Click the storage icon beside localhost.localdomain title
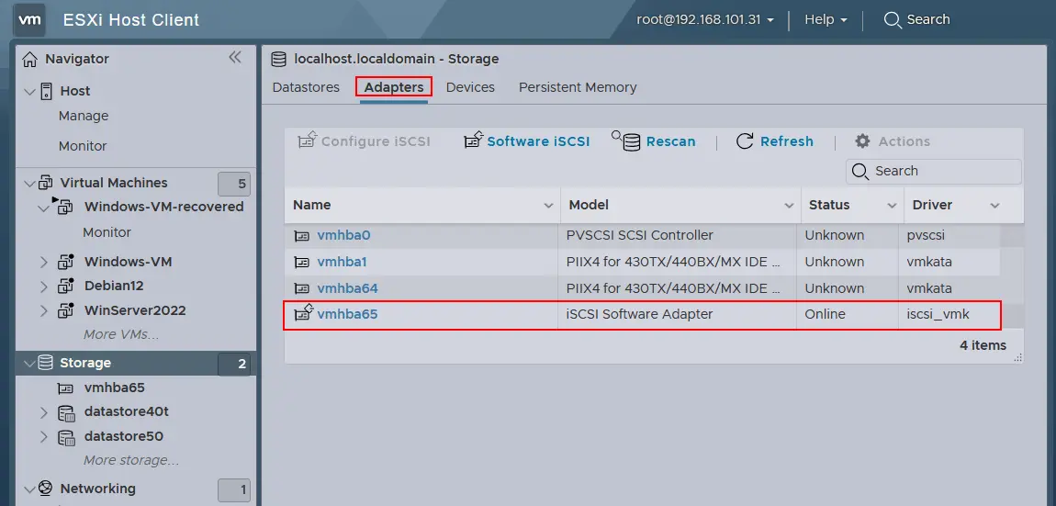 278,60
